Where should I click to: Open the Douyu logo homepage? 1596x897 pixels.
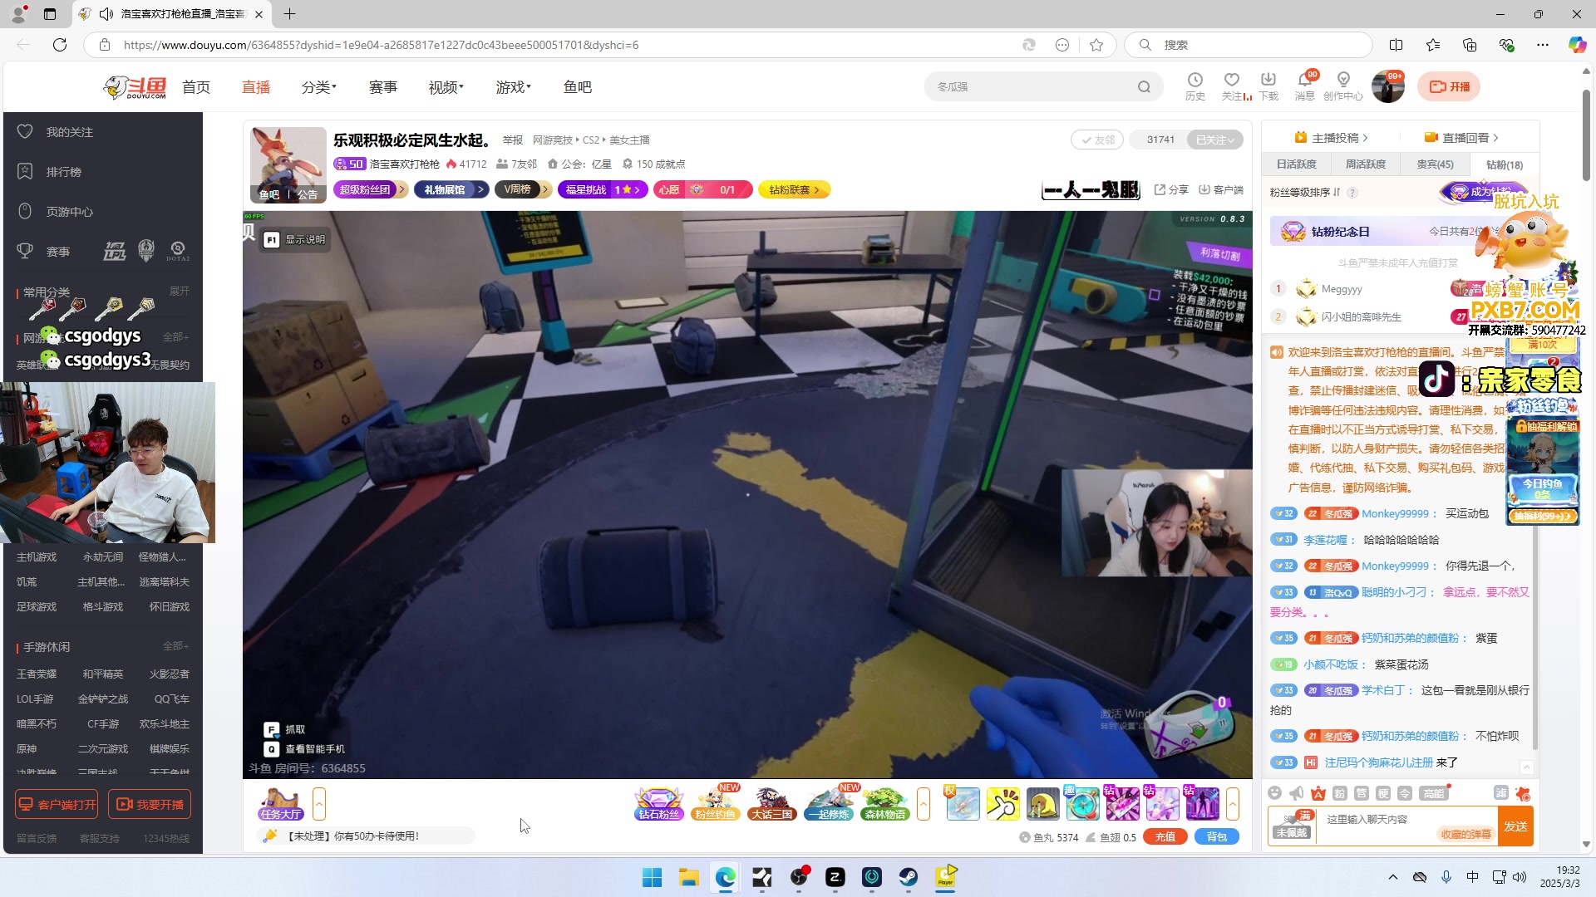click(135, 87)
